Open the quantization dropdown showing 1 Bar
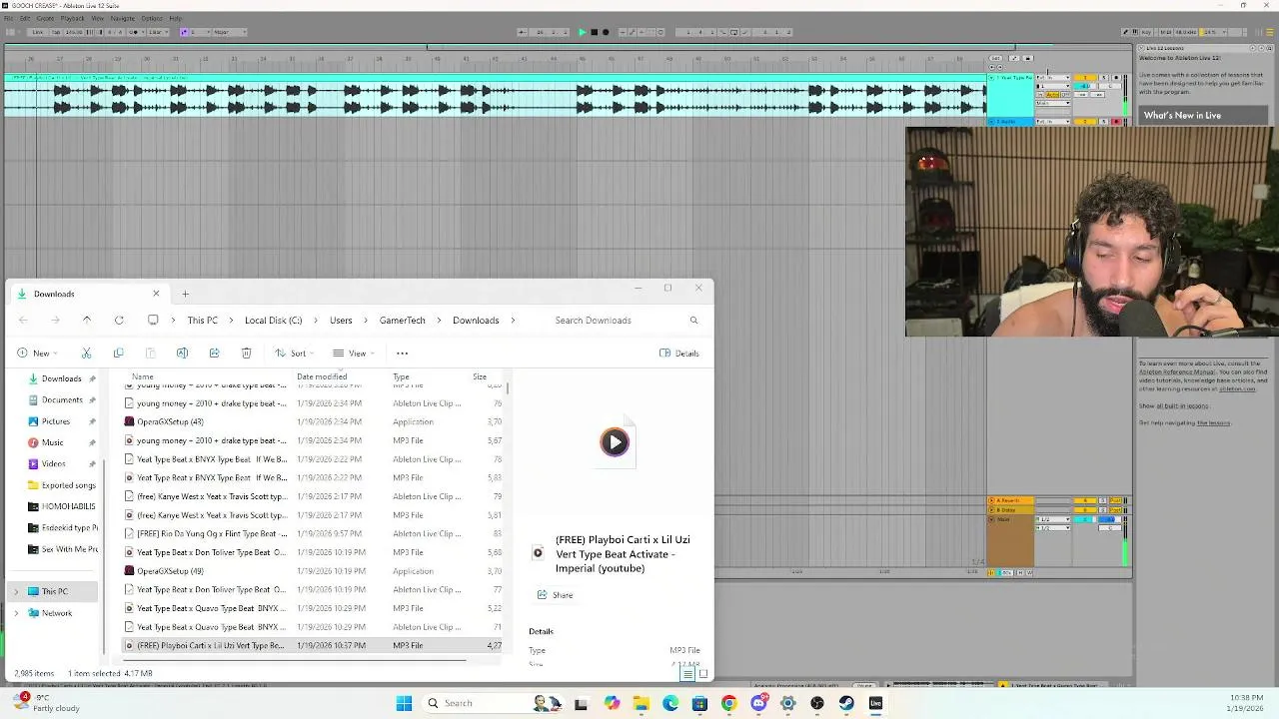This screenshot has width=1279, height=719. point(157,32)
